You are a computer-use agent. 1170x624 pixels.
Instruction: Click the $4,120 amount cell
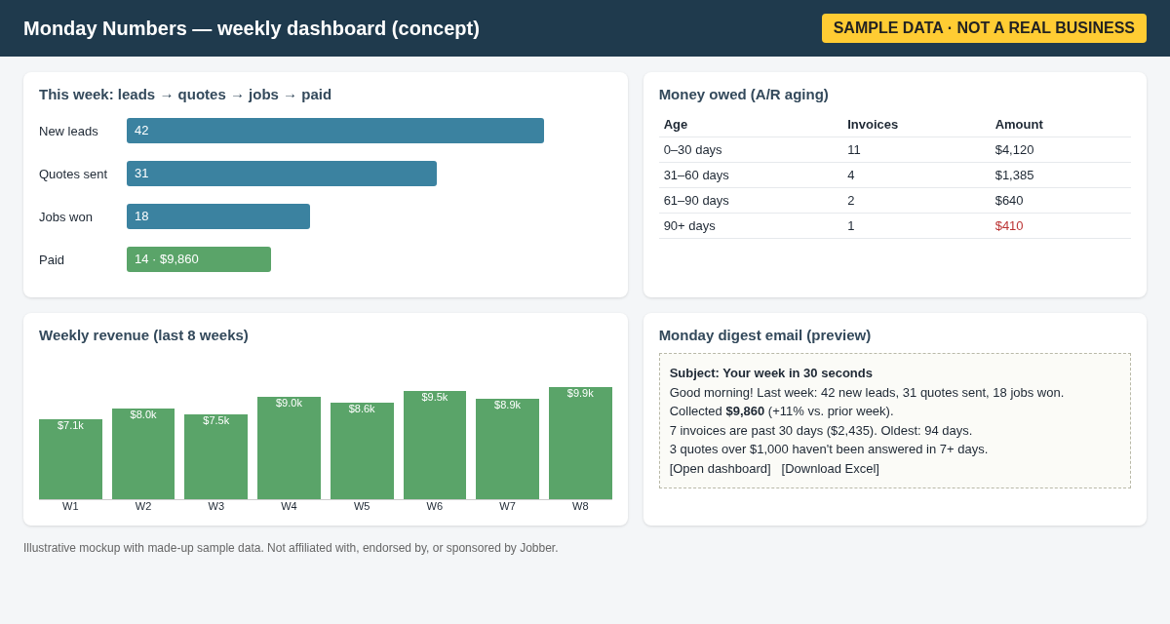point(1015,149)
